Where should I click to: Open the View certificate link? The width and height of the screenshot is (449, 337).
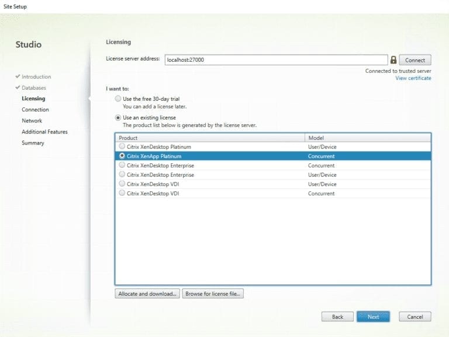click(413, 78)
